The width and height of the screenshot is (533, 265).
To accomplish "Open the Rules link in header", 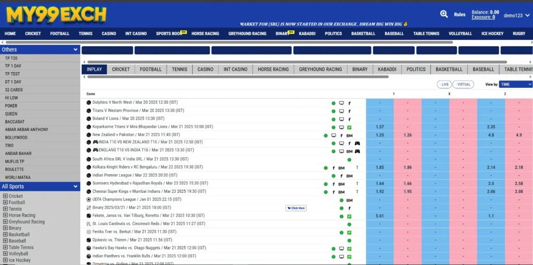I will click(x=460, y=15).
